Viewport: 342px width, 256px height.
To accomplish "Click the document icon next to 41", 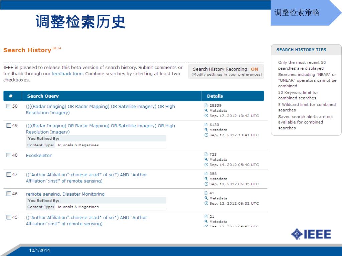I will [206, 193].
